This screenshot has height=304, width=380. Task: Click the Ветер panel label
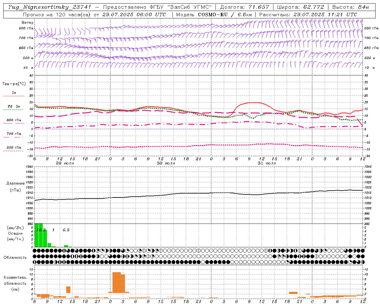[x=28, y=23]
